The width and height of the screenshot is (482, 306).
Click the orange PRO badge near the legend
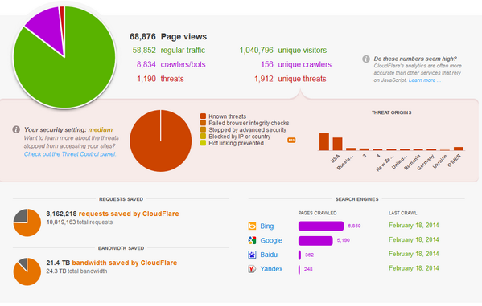(291, 141)
